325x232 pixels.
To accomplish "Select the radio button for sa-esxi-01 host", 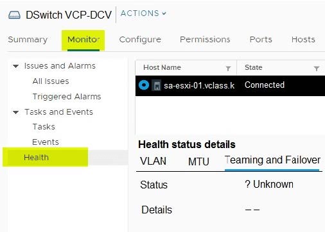I will (x=144, y=85).
